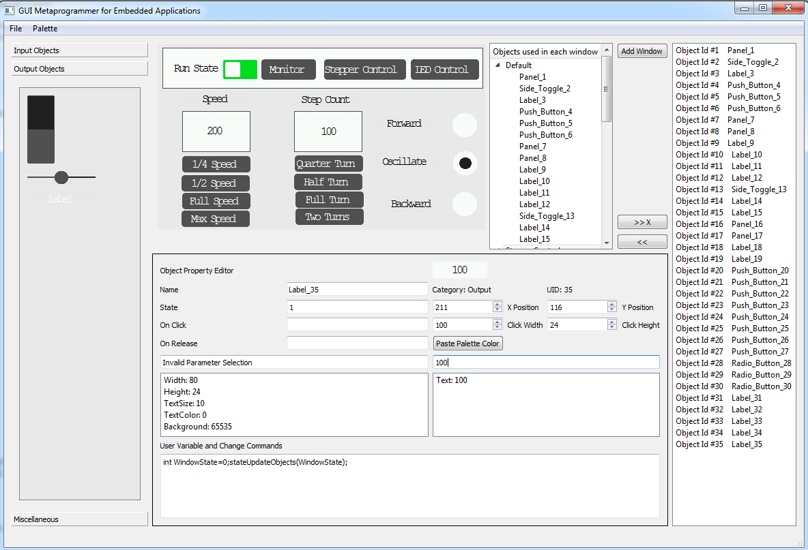The height and width of the screenshot is (550, 808).
Task: Click the << transfer button
Action: pyautogui.click(x=641, y=242)
